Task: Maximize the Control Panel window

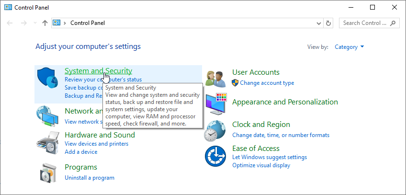Action: tap(372, 8)
